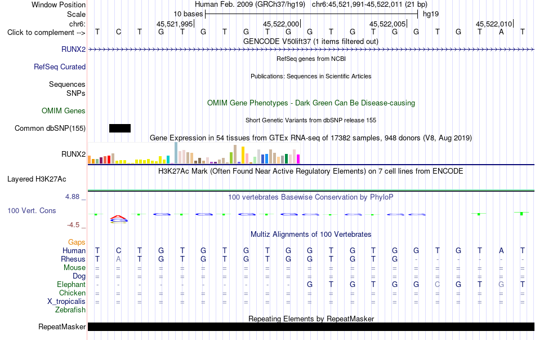Click Repeating Elements by RepeatMasker title
535x340 pixels.
click(311, 319)
